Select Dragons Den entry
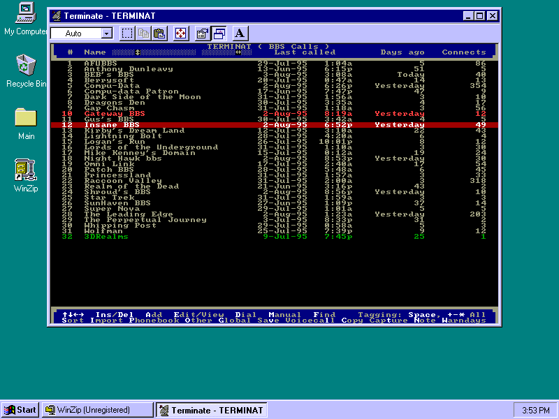Viewport: 559px width, 419px height. [x=275, y=103]
